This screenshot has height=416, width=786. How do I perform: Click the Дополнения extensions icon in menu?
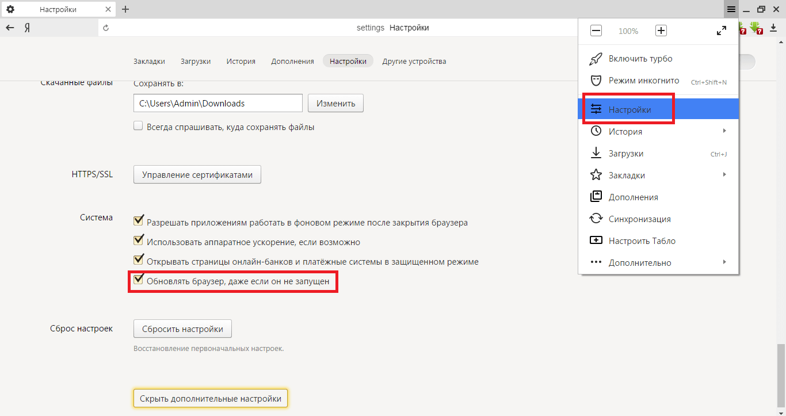596,197
